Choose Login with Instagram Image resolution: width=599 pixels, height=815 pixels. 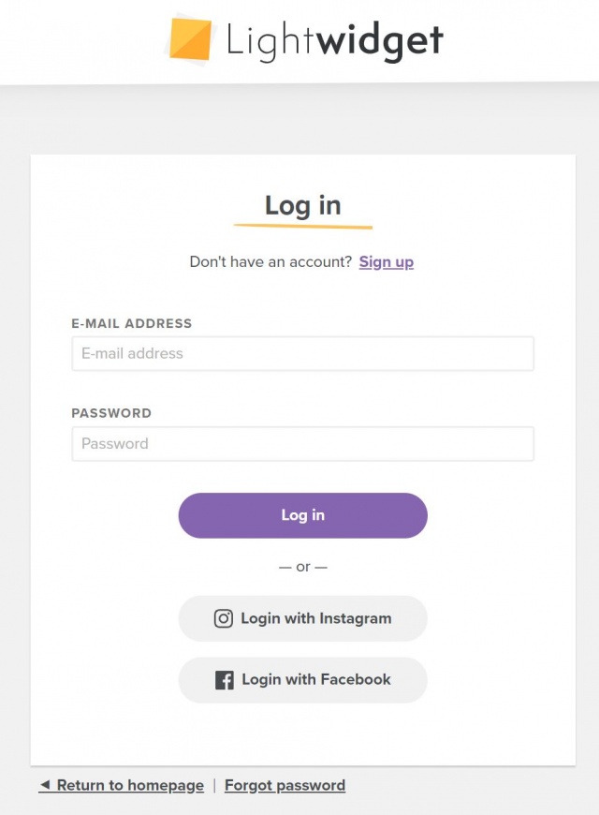303,618
